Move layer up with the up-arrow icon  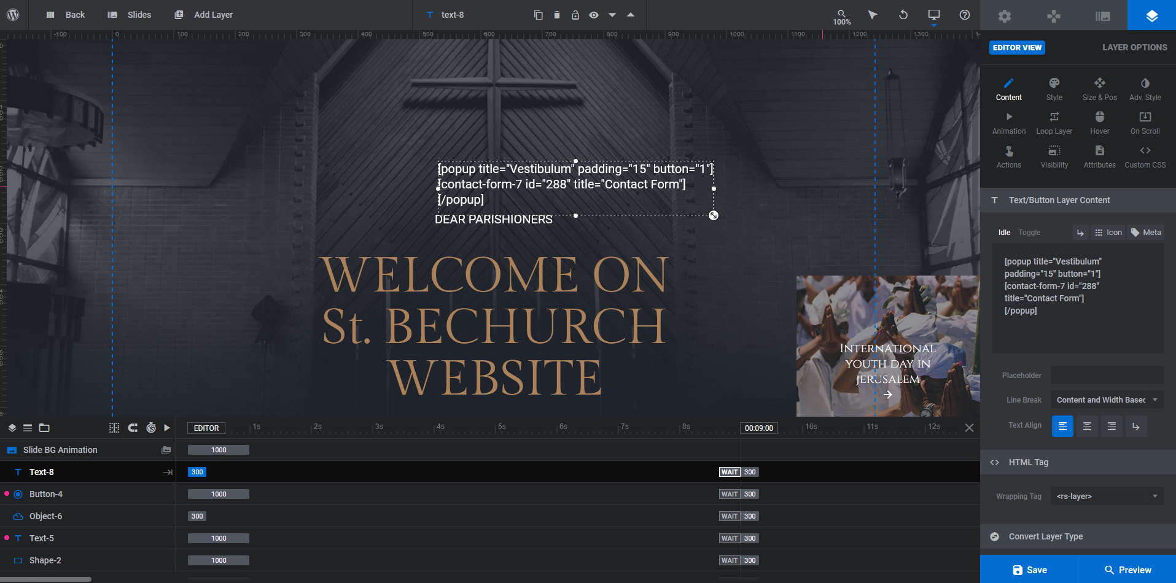click(631, 15)
